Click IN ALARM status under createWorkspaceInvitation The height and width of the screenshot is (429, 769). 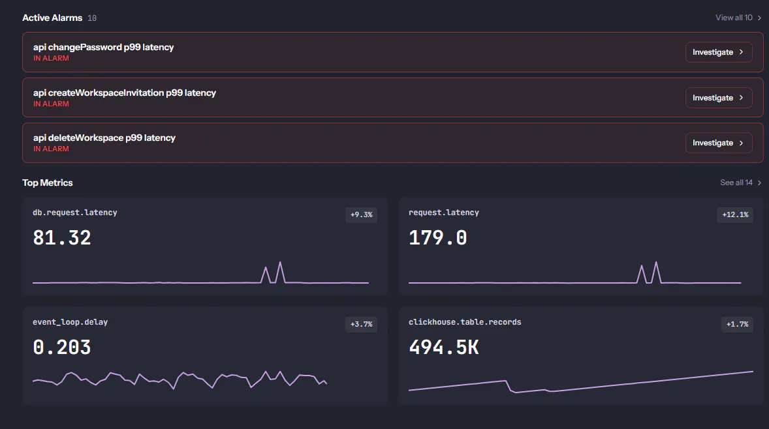[51, 104]
